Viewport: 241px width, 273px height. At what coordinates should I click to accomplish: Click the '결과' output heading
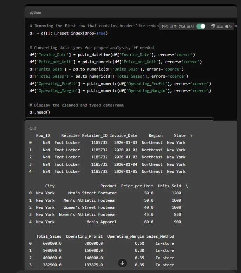[x=33, y=128]
